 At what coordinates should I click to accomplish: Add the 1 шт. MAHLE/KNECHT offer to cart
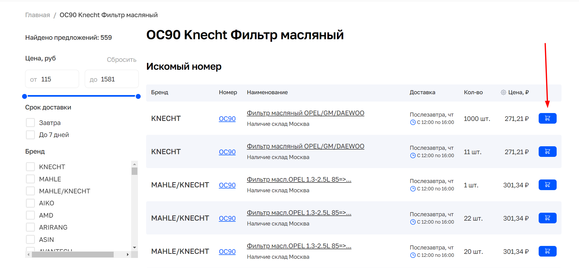pos(547,185)
